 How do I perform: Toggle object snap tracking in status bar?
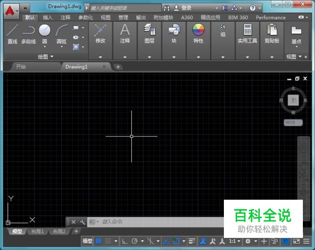166,241
